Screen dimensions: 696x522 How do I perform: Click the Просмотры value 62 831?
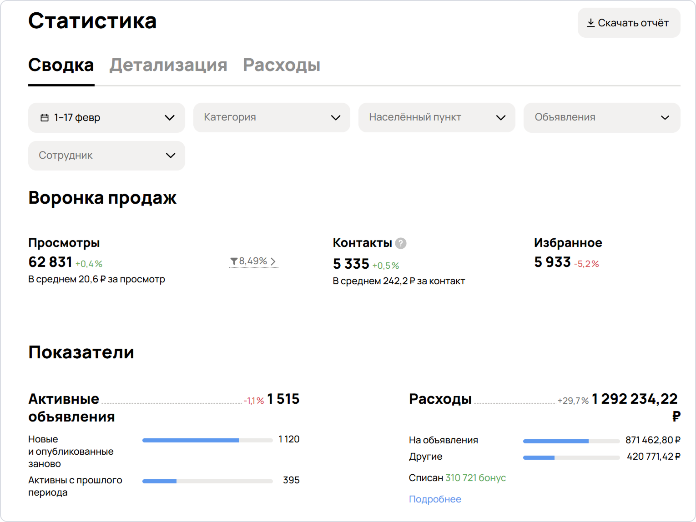(50, 262)
